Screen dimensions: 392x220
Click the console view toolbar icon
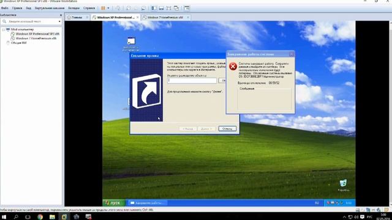coord(187,8)
